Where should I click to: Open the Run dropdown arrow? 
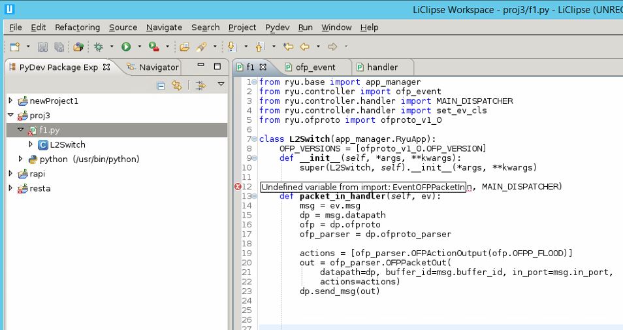pyautogui.click(x=140, y=47)
